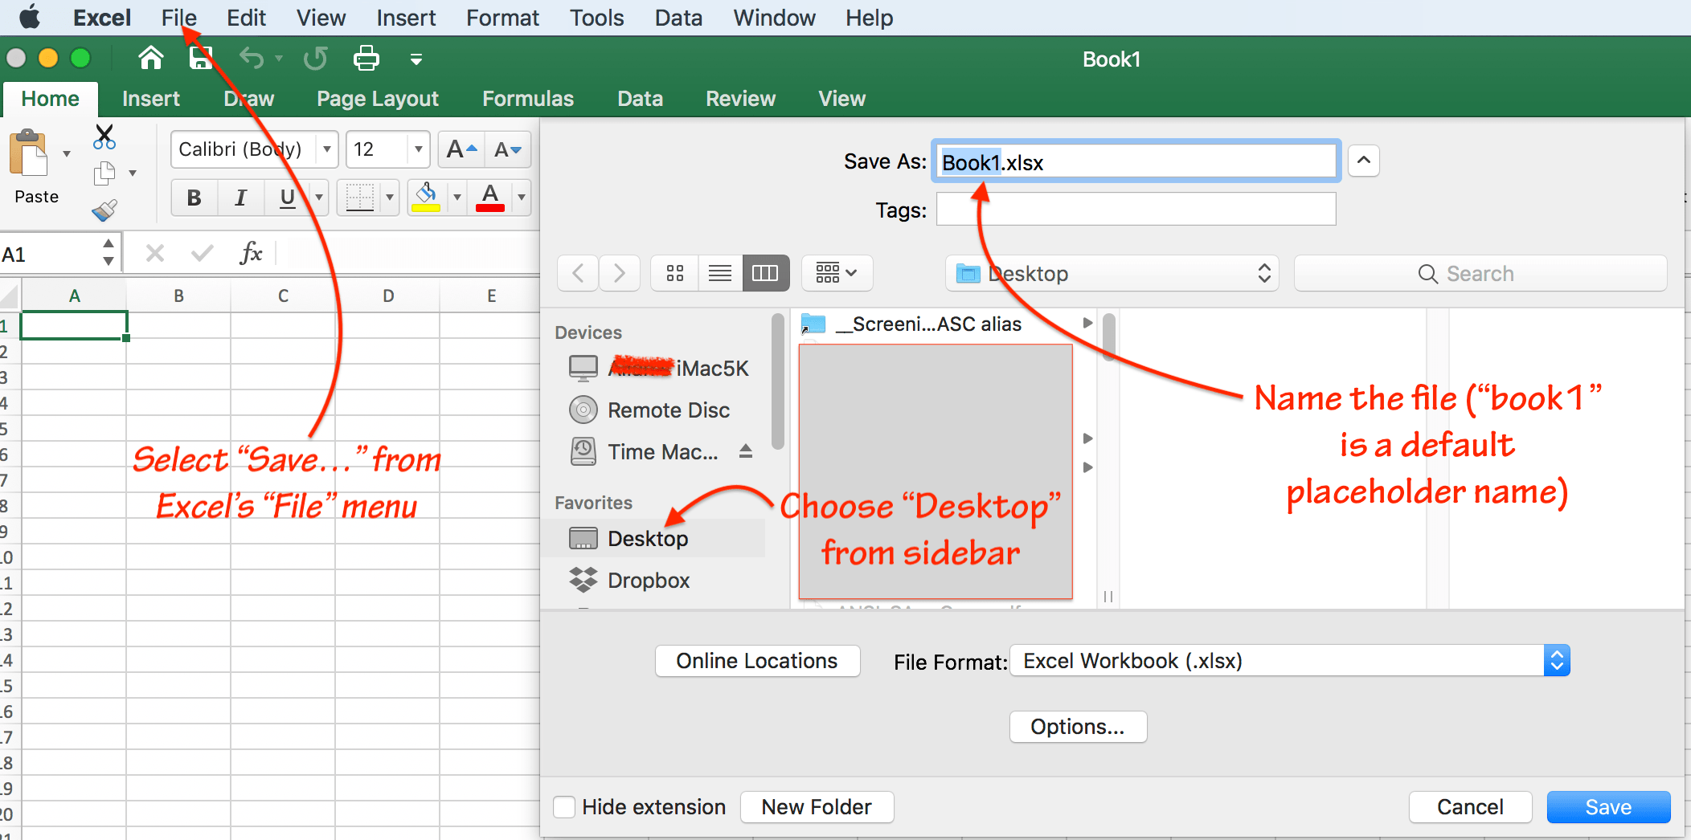
Task: Open the Borders dropdown arrow
Action: click(x=390, y=198)
